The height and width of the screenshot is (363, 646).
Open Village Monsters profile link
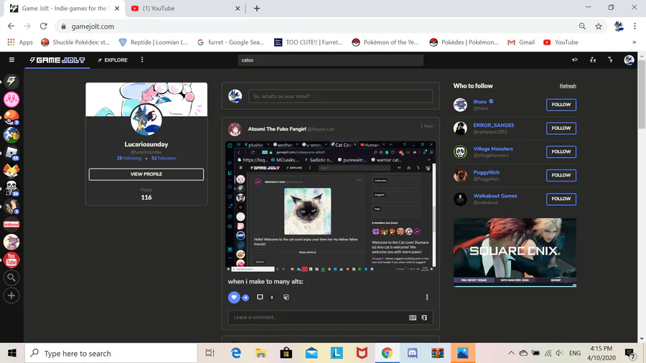pos(493,148)
